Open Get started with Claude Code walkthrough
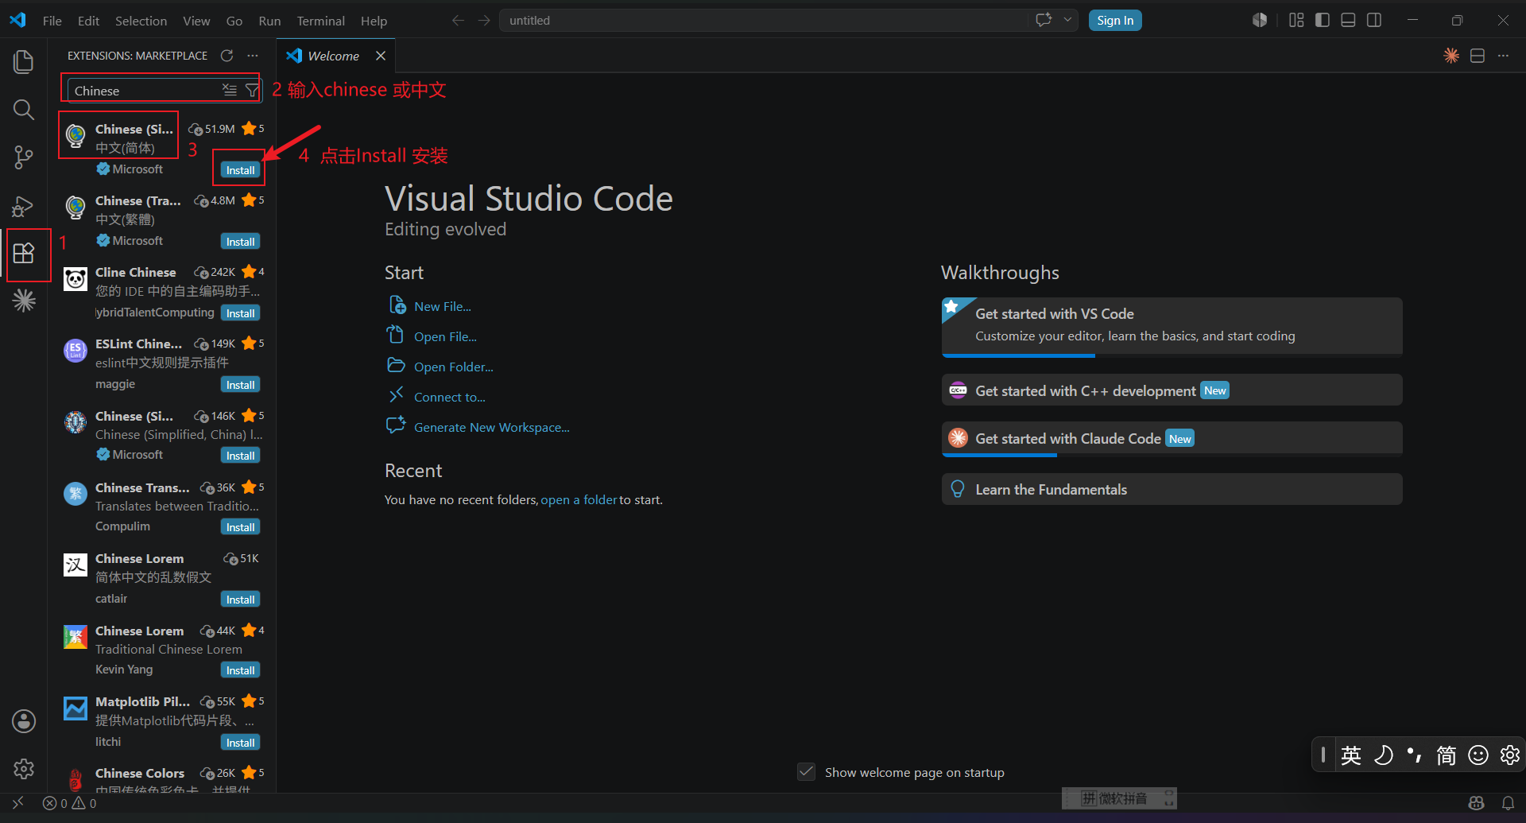Screen dimensions: 1526x823 [x=1172, y=438]
